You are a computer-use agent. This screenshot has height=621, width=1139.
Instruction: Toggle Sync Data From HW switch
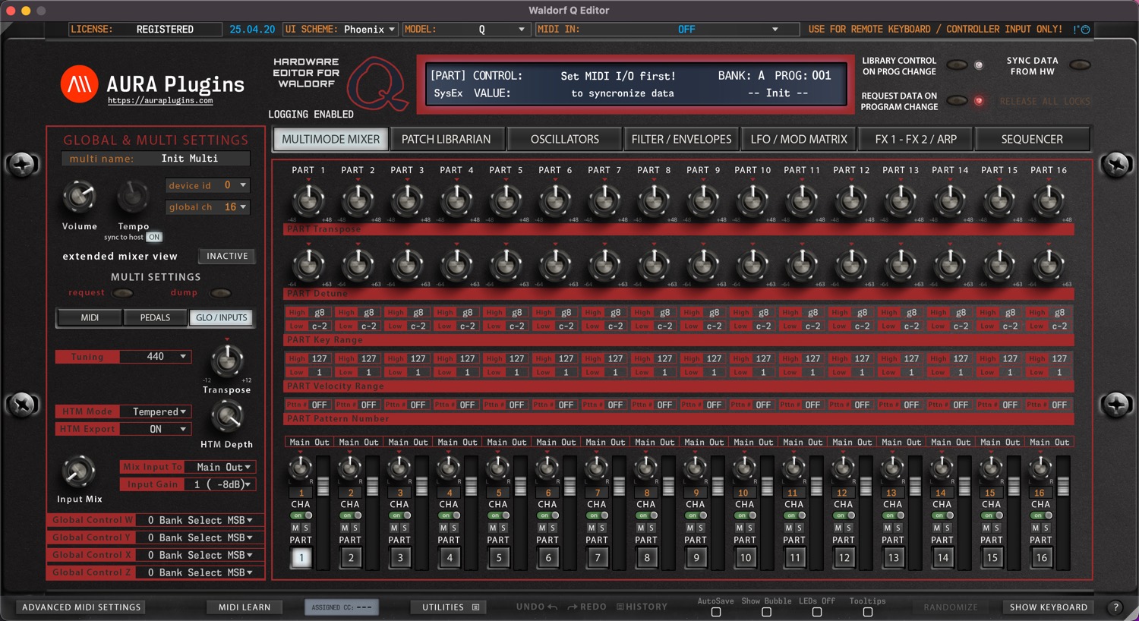tap(1080, 65)
